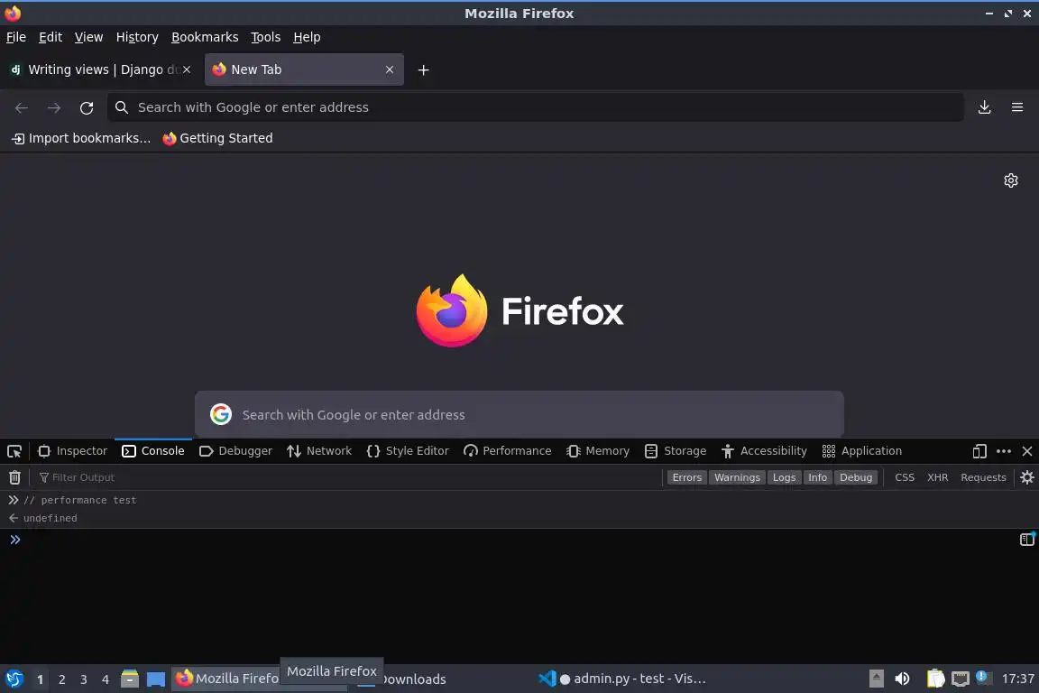Open the File menu
Viewport: 1039px width, 693px height.
point(16,37)
